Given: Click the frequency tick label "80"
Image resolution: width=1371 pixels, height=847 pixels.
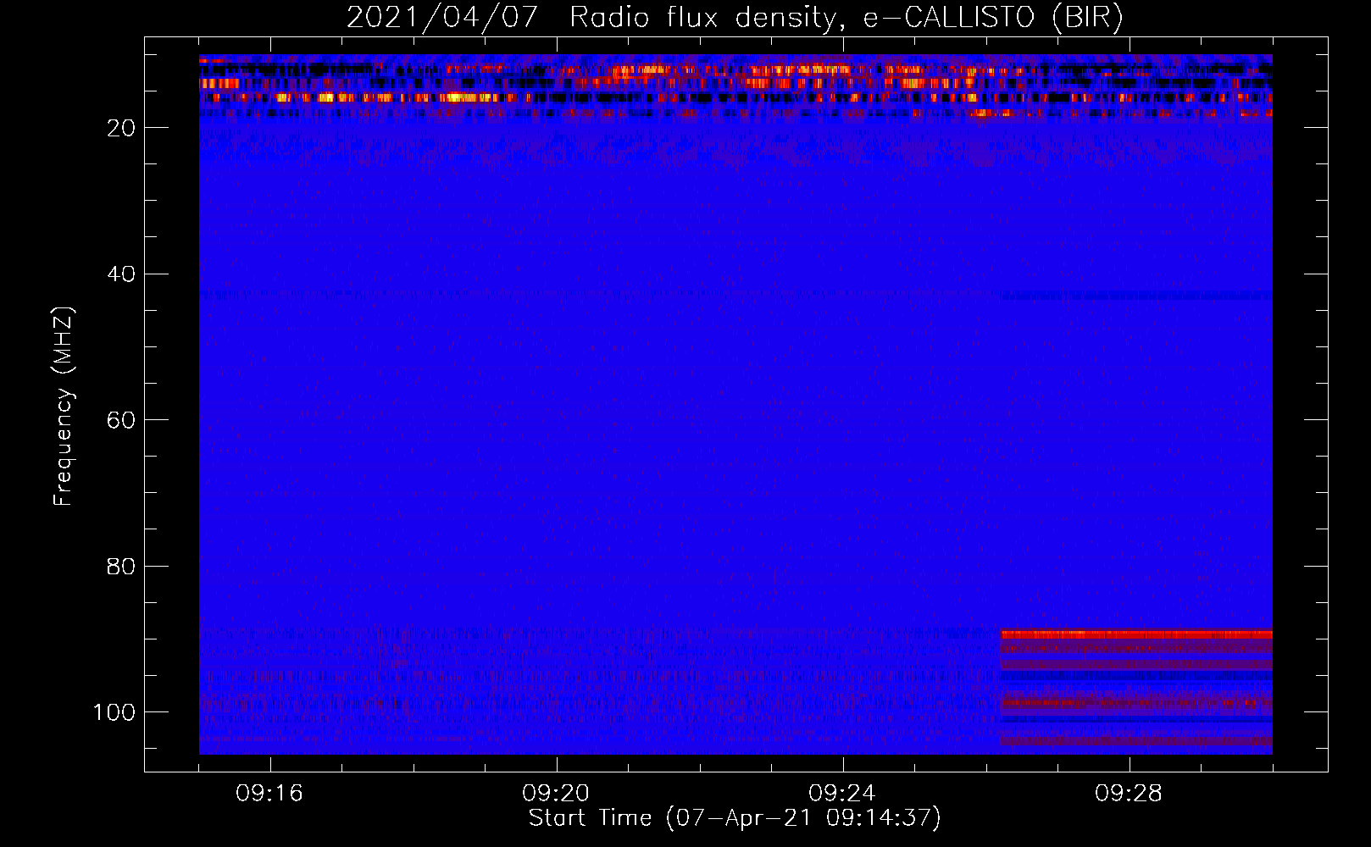Looking at the screenshot, I should pos(121,567).
